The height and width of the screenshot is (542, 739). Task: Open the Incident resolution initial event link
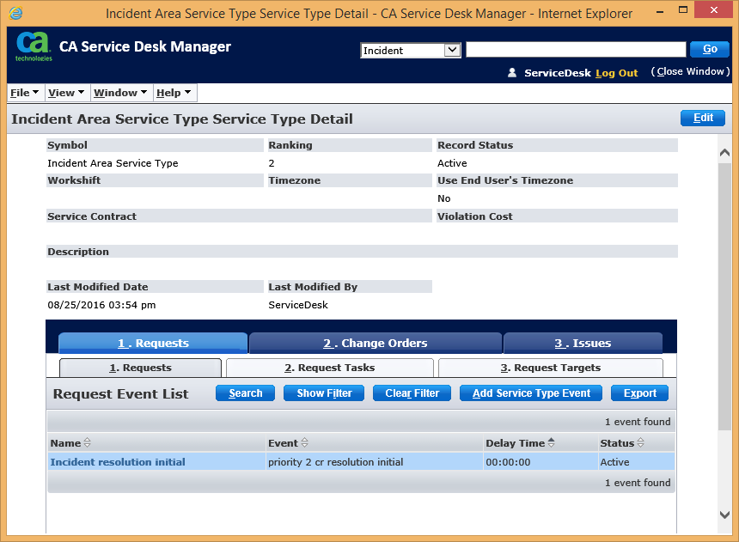click(119, 461)
